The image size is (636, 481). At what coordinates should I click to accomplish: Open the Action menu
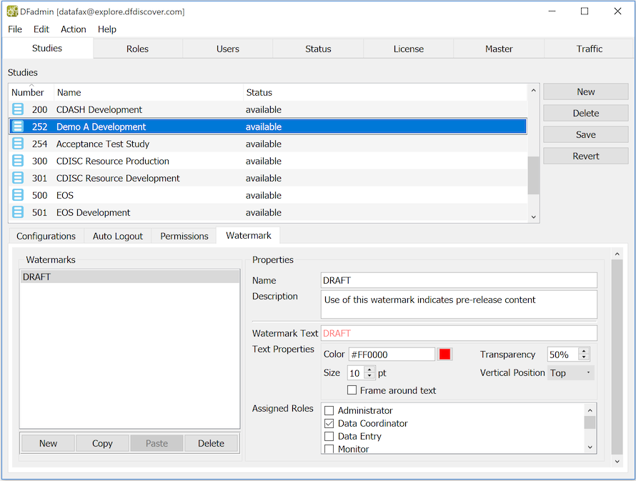click(74, 29)
